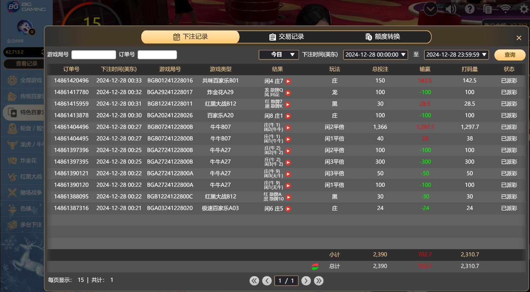
Task: Play replay for order 14861388095
Action: point(288,197)
